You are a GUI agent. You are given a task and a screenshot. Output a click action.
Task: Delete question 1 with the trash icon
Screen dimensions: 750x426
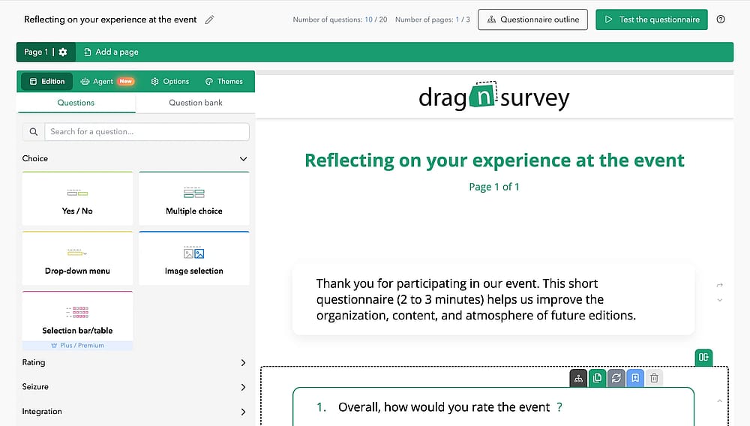click(x=654, y=378)
